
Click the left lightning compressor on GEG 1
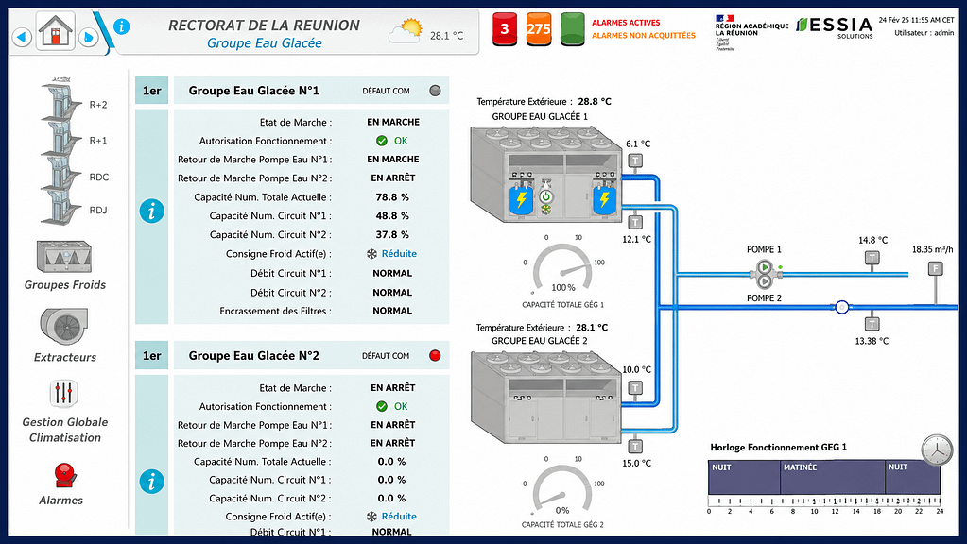pyautogui.click(x=521, y=199)
